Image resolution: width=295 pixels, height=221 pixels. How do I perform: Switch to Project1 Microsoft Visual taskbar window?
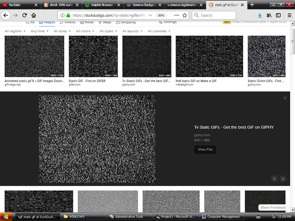click(x=176, y=217)
